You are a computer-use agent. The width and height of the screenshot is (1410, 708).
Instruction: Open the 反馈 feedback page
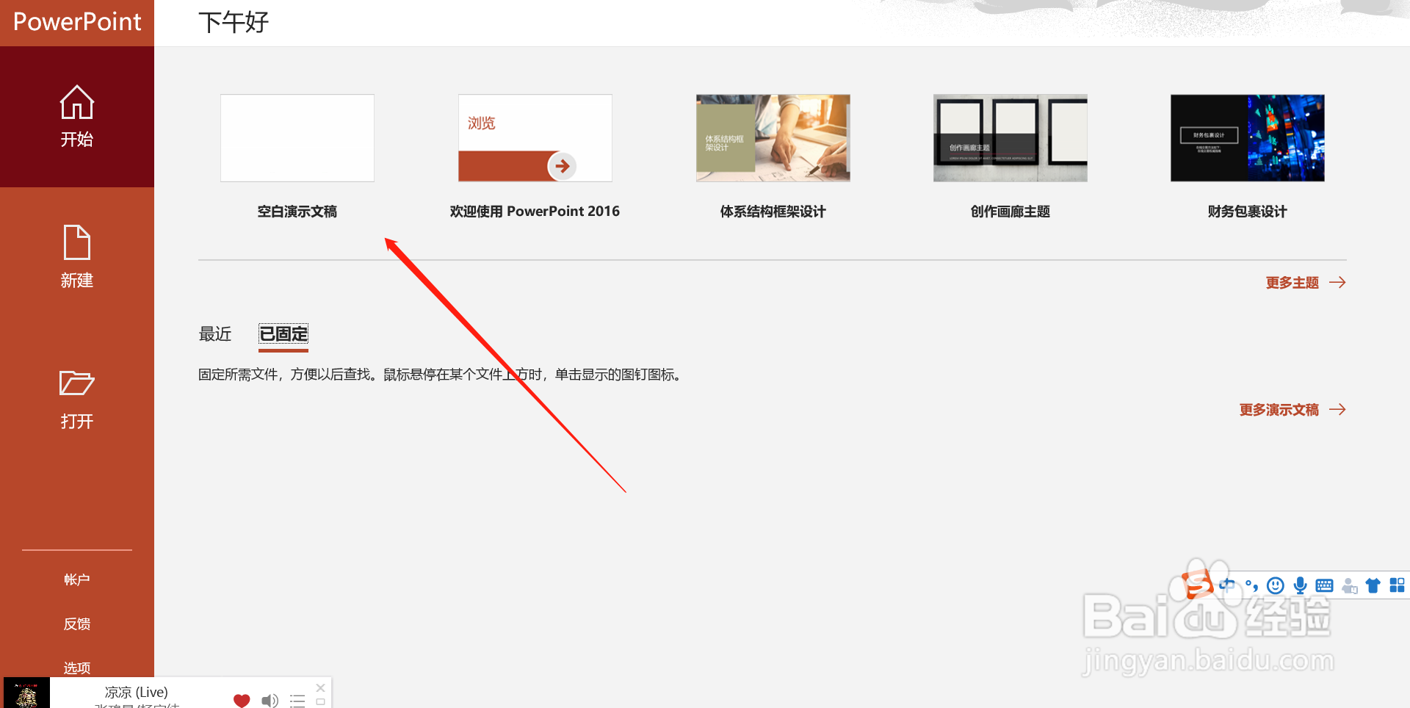click(x=77, y=624)
